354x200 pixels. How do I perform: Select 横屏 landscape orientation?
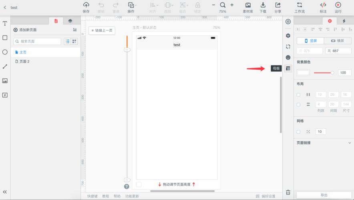[x=338, y=41]
